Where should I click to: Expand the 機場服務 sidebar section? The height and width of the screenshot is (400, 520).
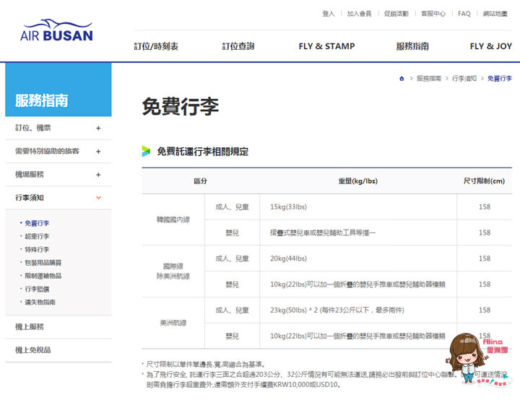tap(98, 175)
